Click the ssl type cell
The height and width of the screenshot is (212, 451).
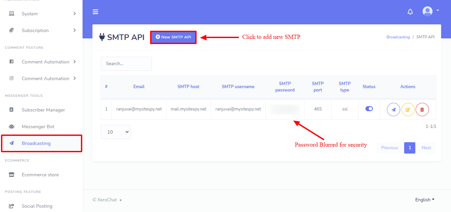pyautogui.click(x=345, y=109)
